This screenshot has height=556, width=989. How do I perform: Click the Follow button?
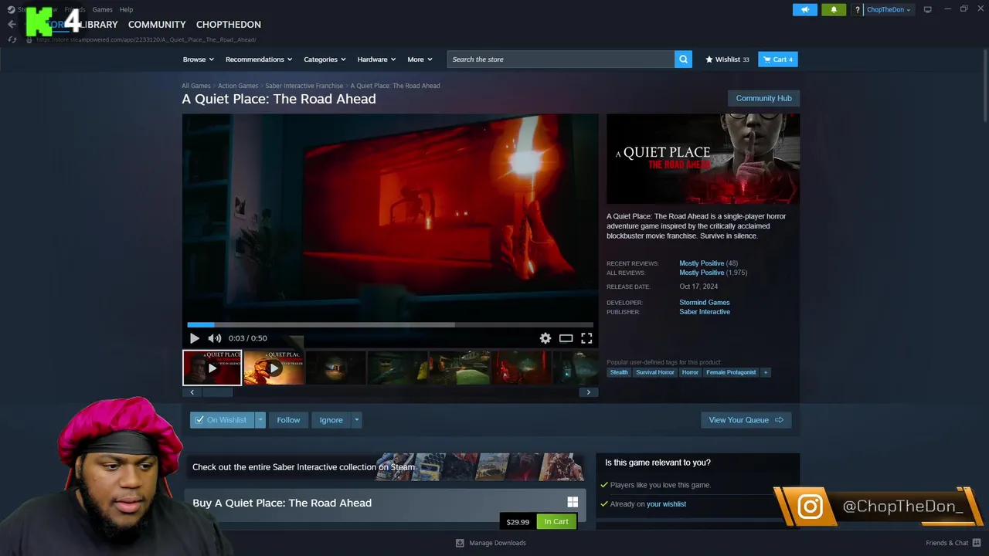pos(288,420)
